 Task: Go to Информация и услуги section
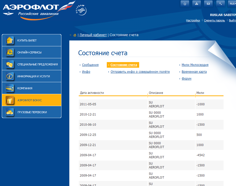pos(32,76)
